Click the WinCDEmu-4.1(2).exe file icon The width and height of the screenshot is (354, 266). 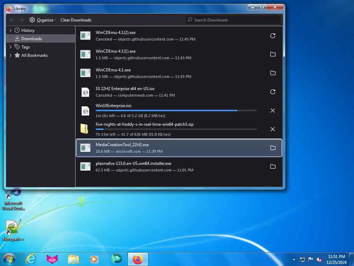click(x=85, y=36)
